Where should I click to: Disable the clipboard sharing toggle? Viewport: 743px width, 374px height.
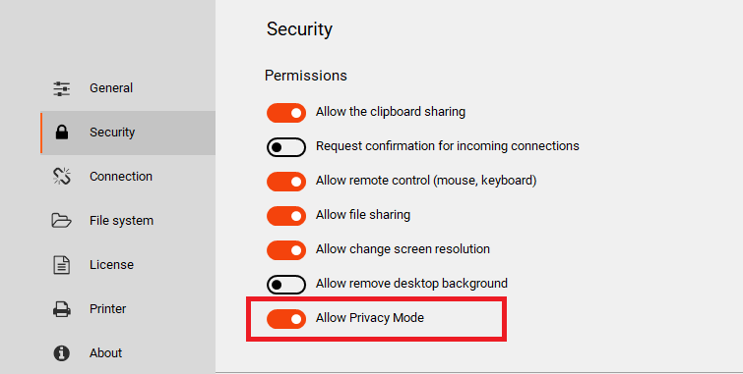286,113
